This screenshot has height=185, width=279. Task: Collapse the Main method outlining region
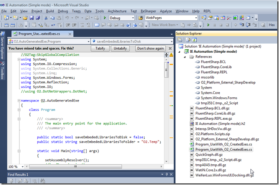(x=18, y=150)
